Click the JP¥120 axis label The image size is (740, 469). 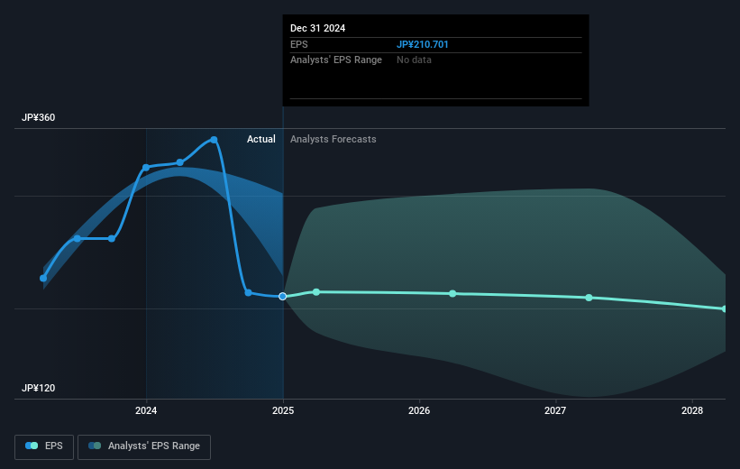click(x=38, y=388)
